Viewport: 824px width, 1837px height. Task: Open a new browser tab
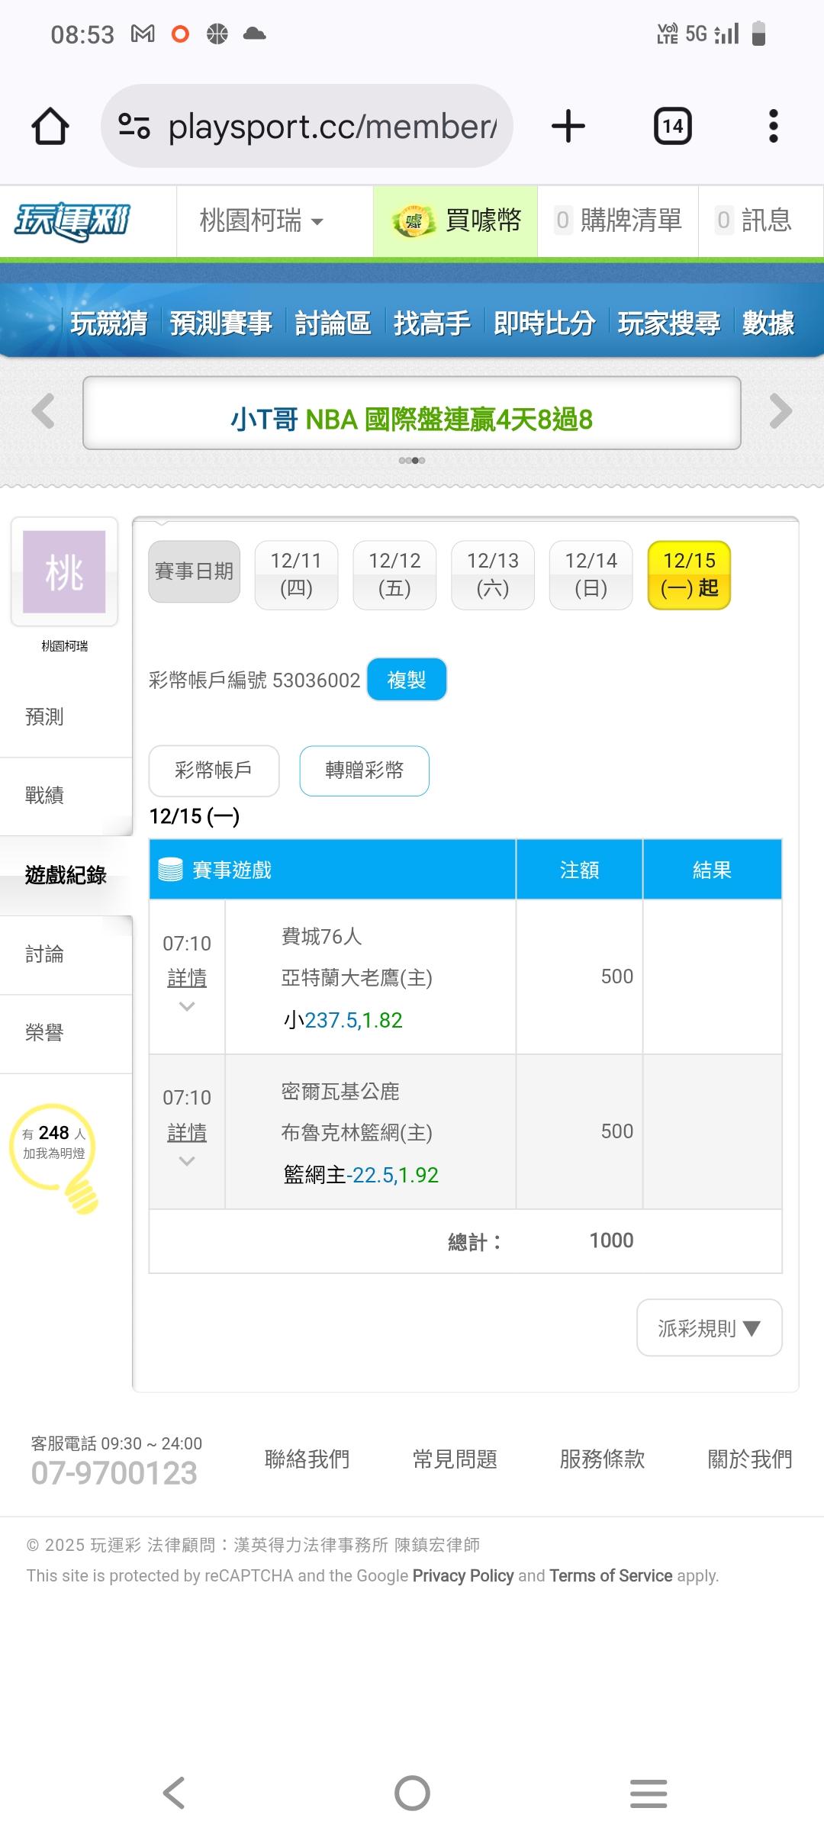[x=568, y=126]
